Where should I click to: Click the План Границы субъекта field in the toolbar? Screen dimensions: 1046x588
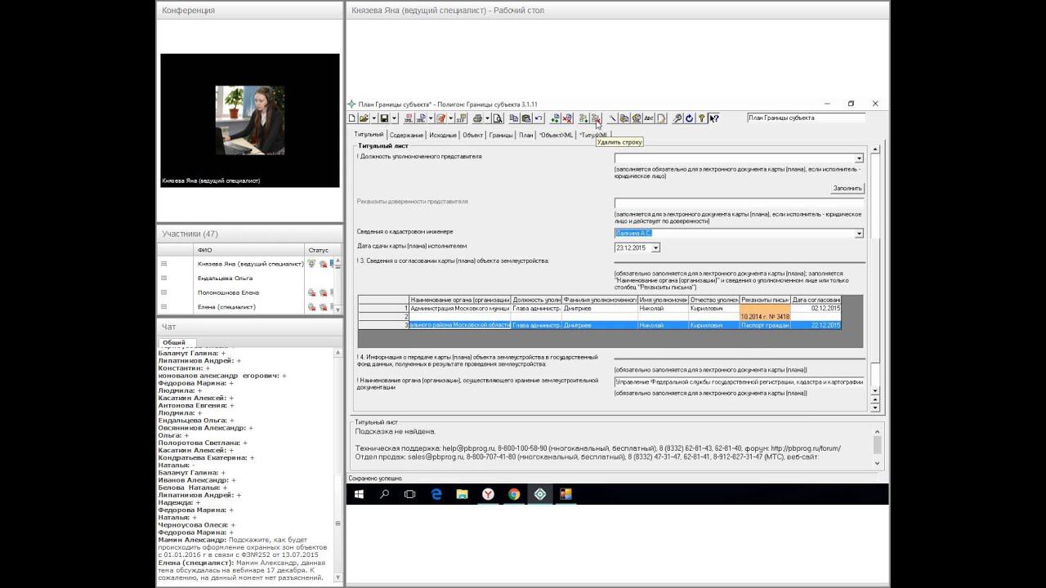coord(806,118)
